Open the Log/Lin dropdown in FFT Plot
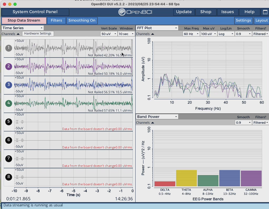Image resolution: width=269 pixels, height=209 pixels. point(226,34)
